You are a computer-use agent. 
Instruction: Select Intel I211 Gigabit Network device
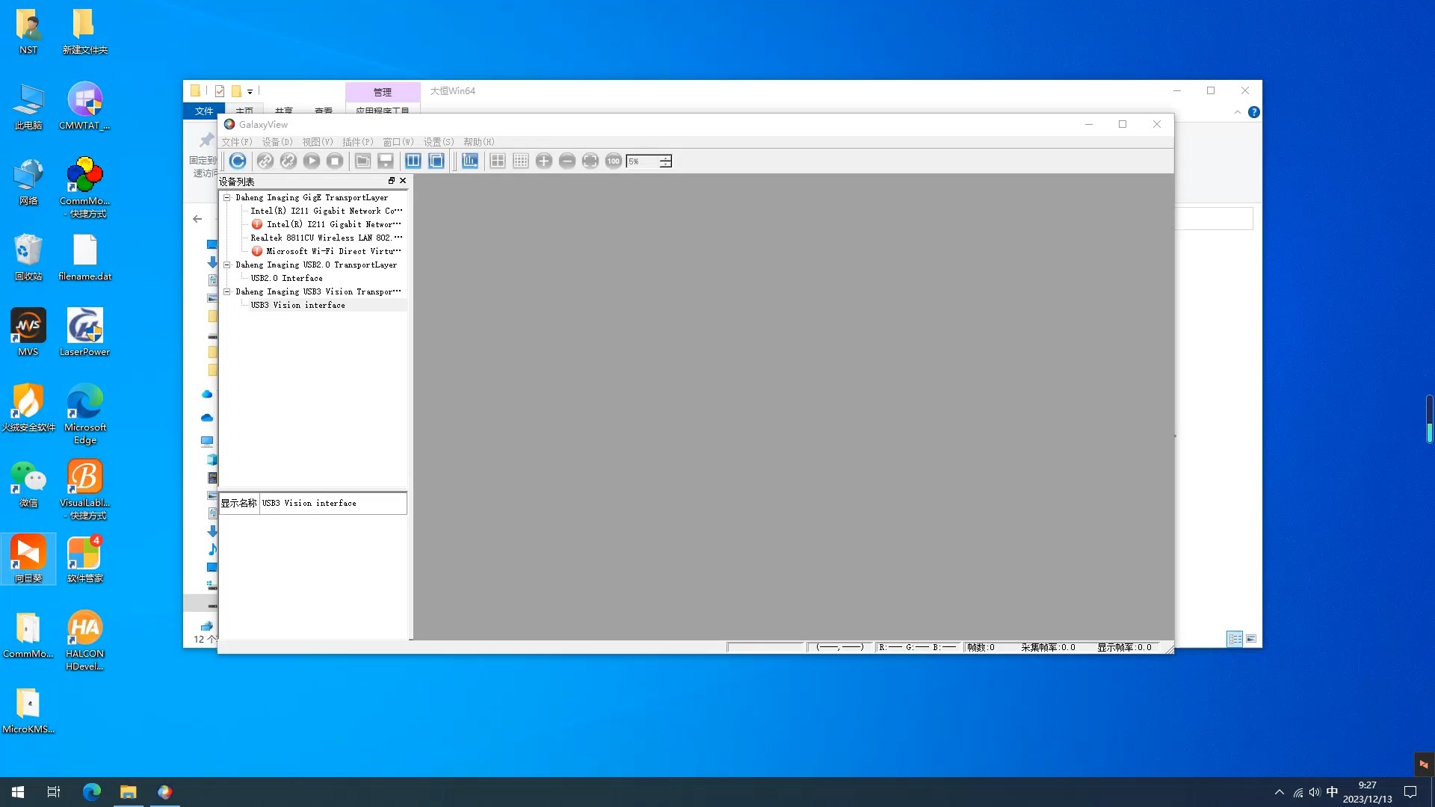tap(325, 211)
